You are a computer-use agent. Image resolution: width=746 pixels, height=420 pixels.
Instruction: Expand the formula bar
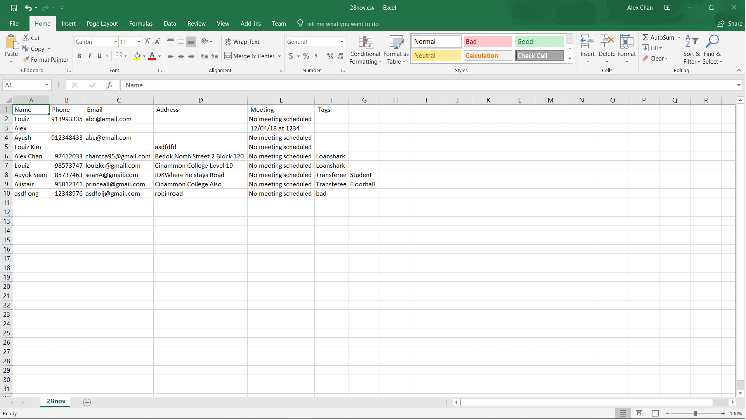[739, 85]
